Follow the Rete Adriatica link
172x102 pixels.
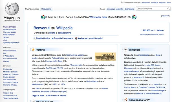tap(58, 58)
